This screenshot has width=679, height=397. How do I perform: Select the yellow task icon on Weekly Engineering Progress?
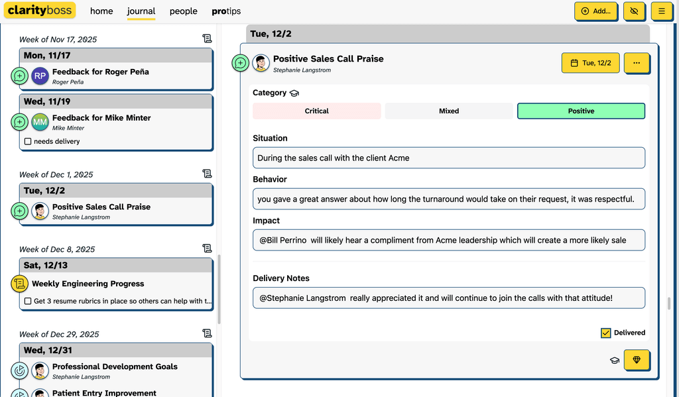click(19, 284)
